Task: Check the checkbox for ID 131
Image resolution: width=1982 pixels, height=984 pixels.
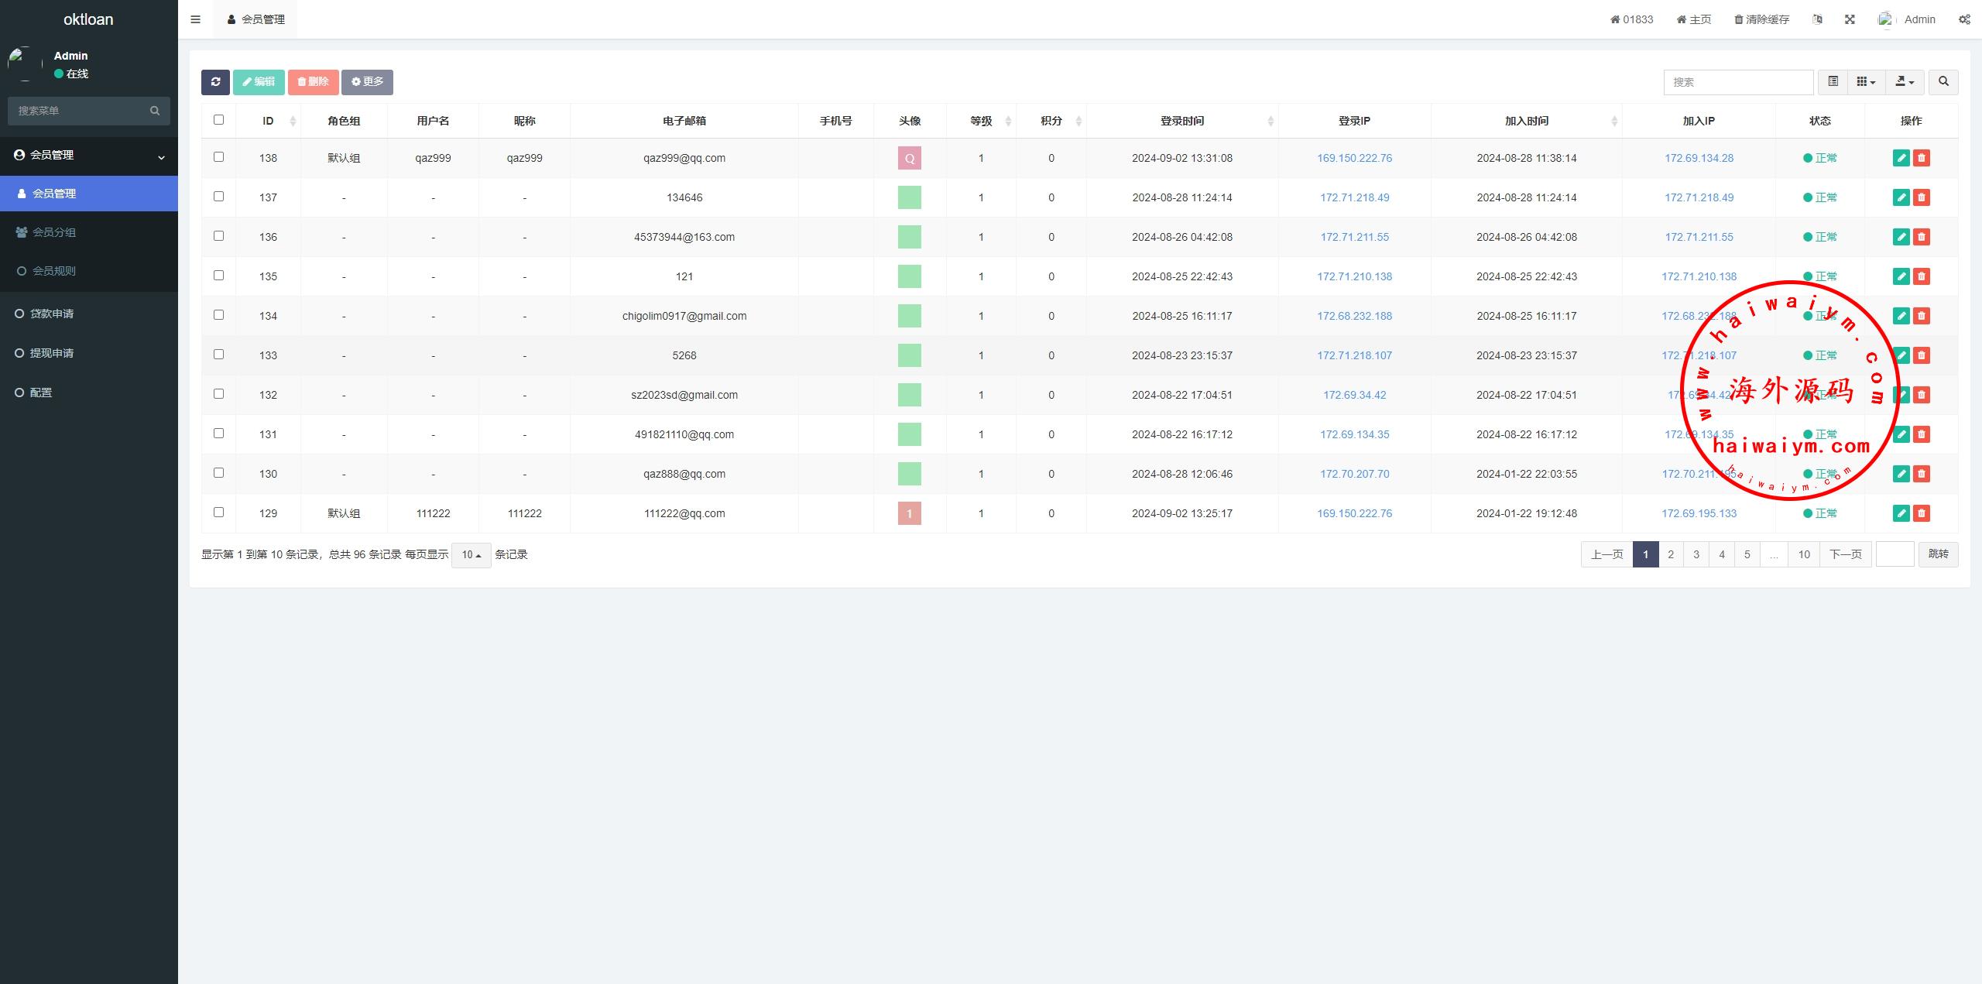Action: (218, 434)
